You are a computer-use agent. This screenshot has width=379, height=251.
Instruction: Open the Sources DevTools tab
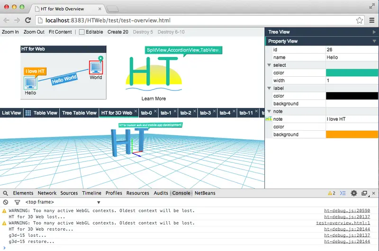pos(69,193)
